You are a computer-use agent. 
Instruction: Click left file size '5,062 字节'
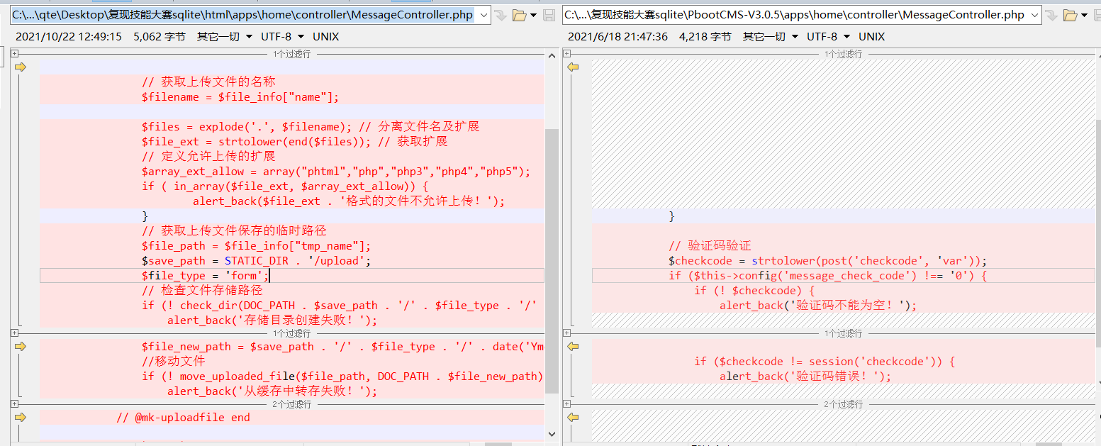coord(160,36)
